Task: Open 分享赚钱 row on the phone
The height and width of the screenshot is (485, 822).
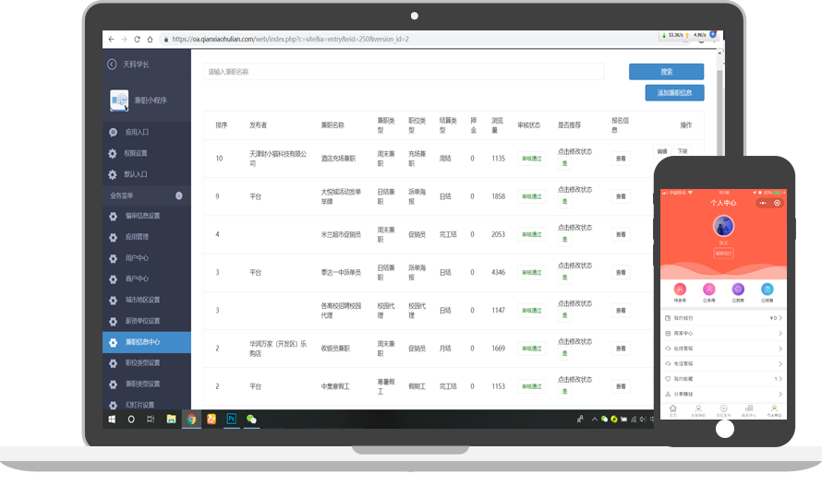Action: (723, 394)
